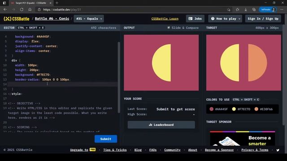Click the InPrivate profile badge
Viewport: 287px width, 161px height.
[x=268, y=9]
